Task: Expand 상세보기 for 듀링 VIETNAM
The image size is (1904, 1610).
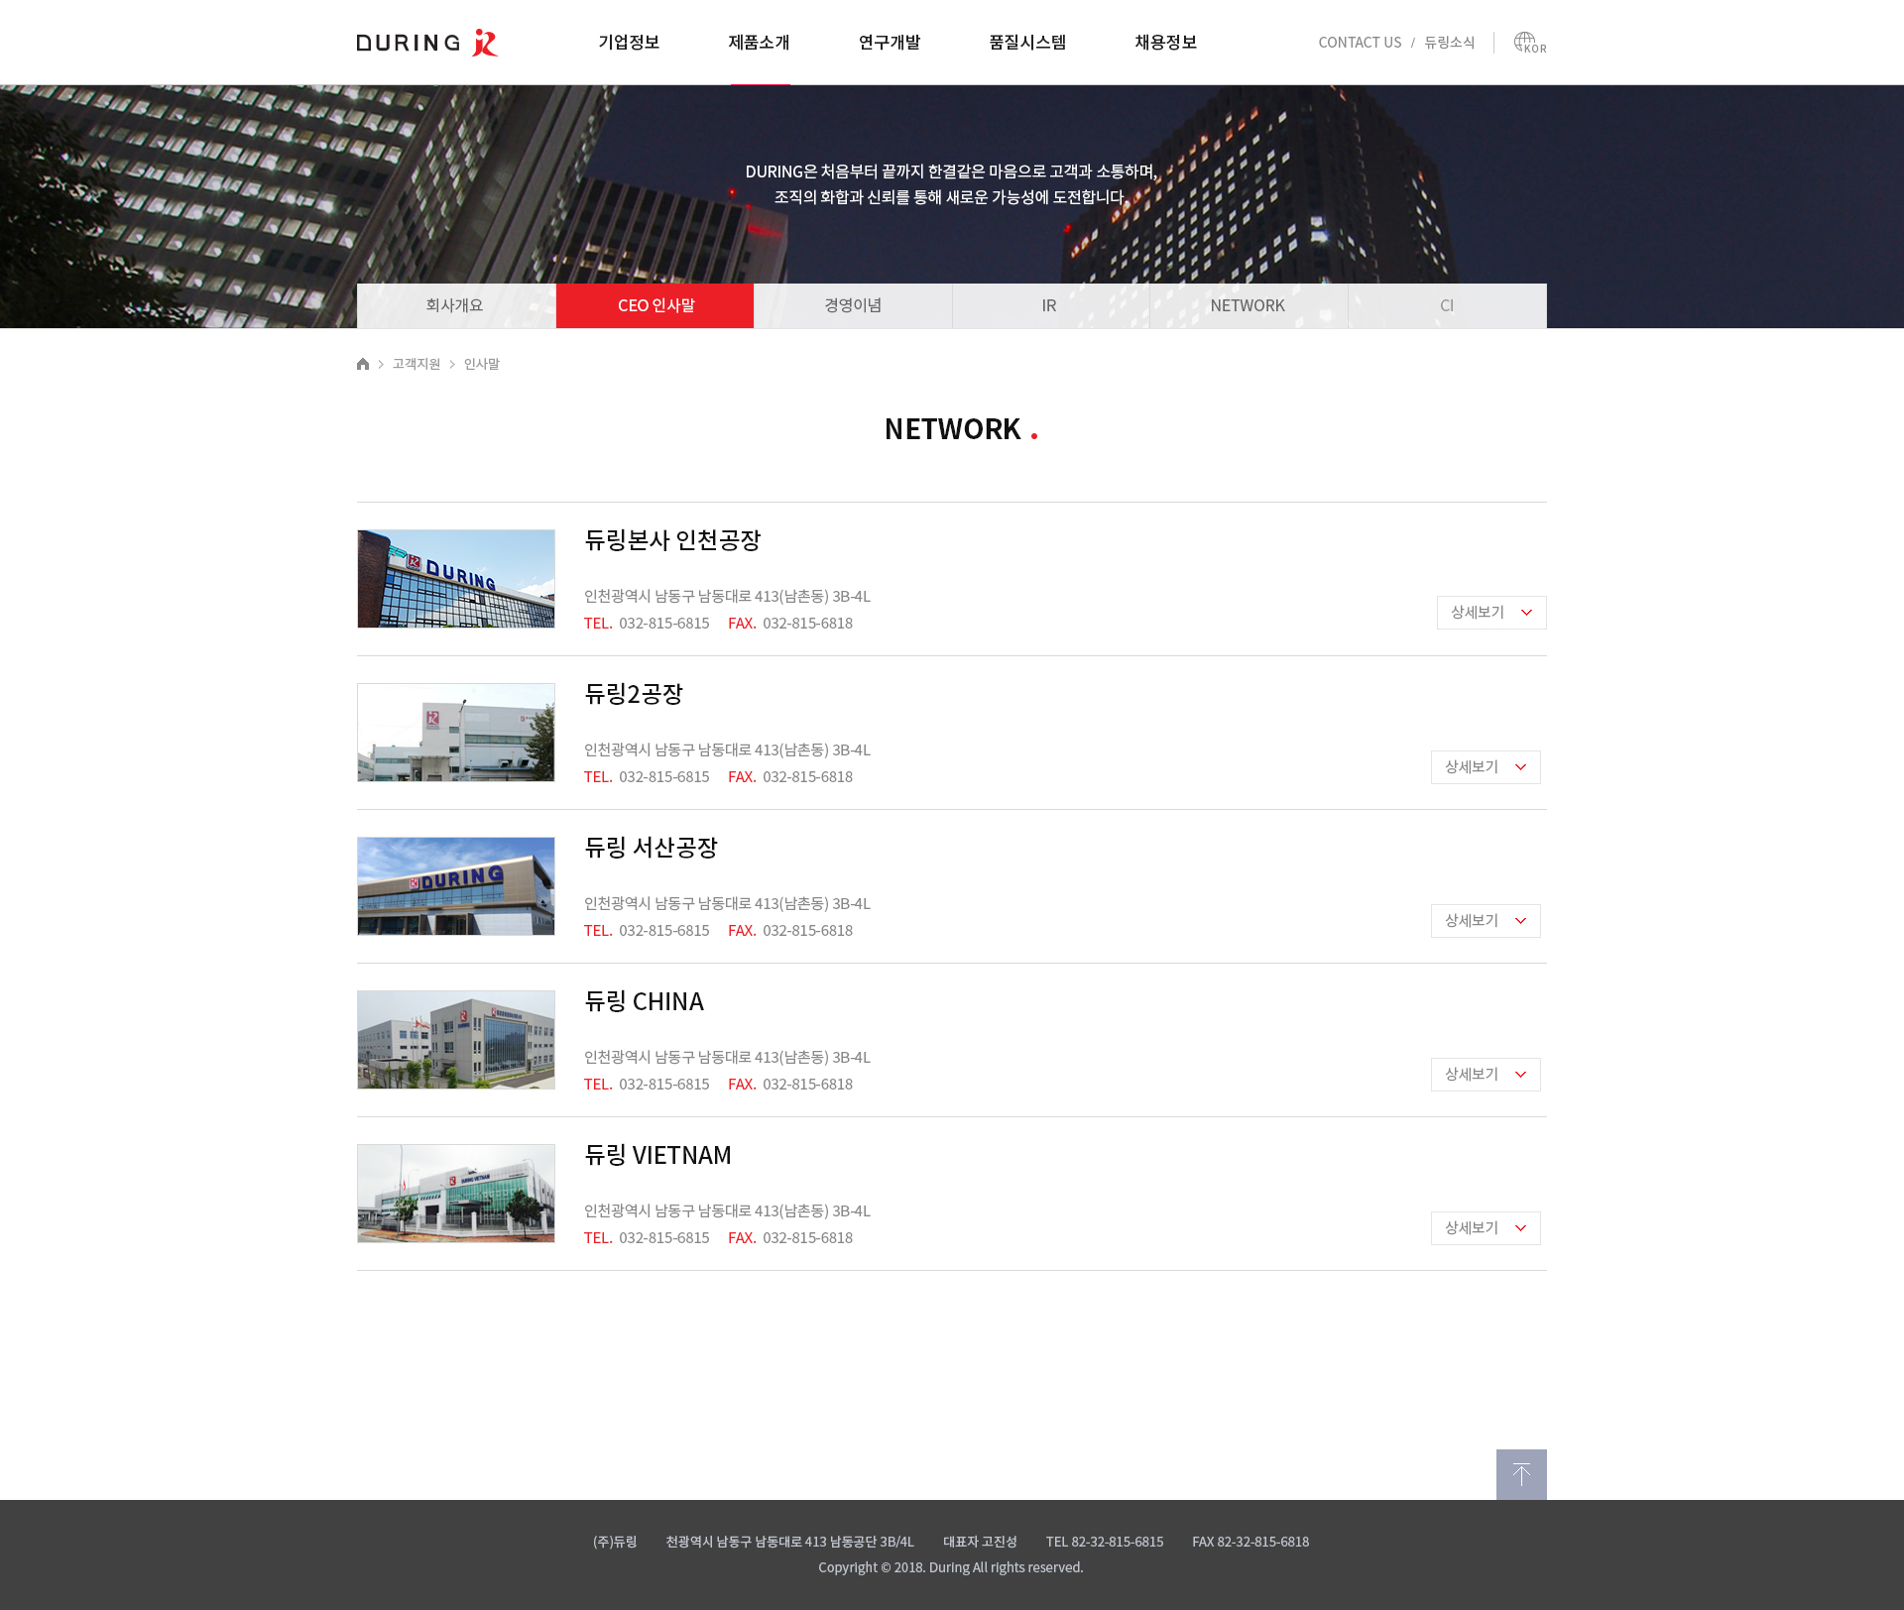Action: [1486, 1228]
